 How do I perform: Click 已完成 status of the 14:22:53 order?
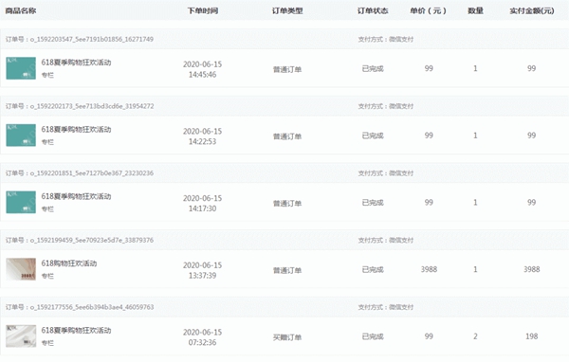(373, 136)
